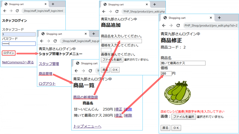Click the 価格 field showing 280
Screen dimensions: 239x134
[x=166, y=73]
